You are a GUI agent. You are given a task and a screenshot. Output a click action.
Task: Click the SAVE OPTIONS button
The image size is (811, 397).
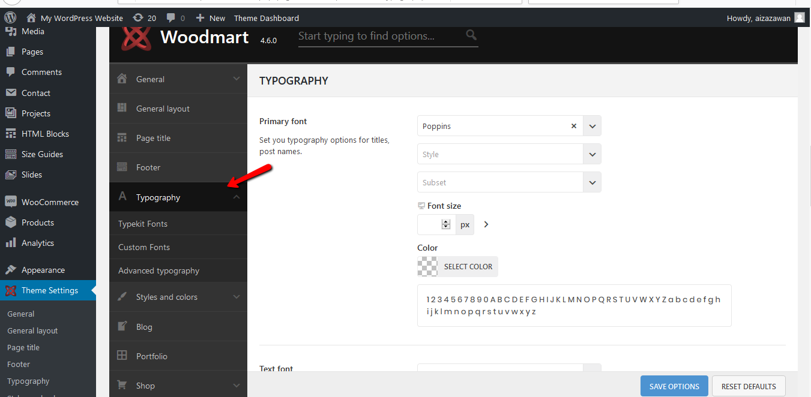tap(674, 386)
